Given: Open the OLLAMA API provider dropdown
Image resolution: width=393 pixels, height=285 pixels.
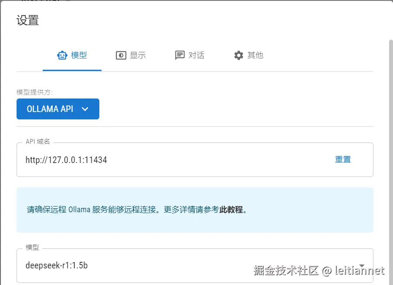Looking at the screenshot, I should pos(58,109).
